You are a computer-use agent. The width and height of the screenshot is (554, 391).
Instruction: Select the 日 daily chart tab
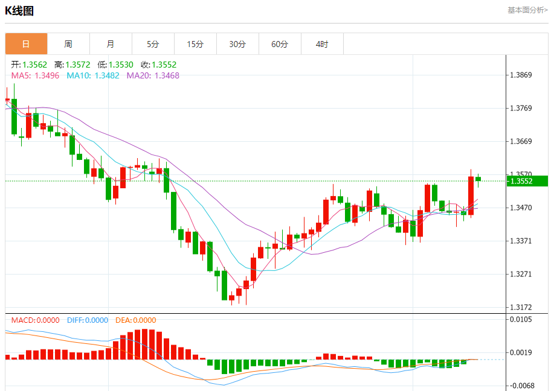(26, 44)
